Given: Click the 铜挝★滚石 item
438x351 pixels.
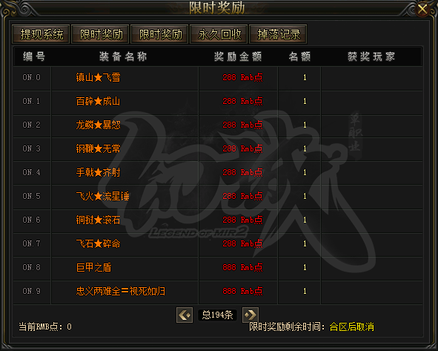Looking at the screenshot, I should (x=98, y=220).
